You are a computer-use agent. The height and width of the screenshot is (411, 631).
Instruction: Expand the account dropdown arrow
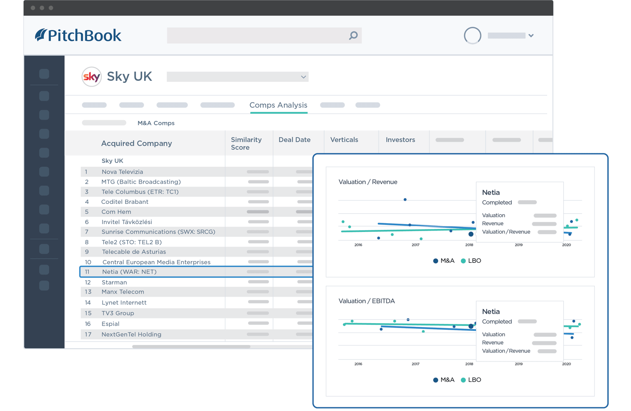click(531, 35)
